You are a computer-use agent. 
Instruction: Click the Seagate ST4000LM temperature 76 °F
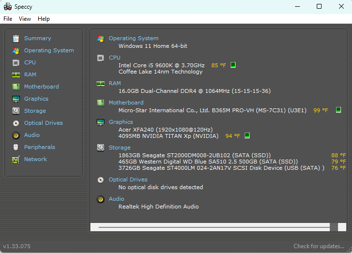click(338, 168)
